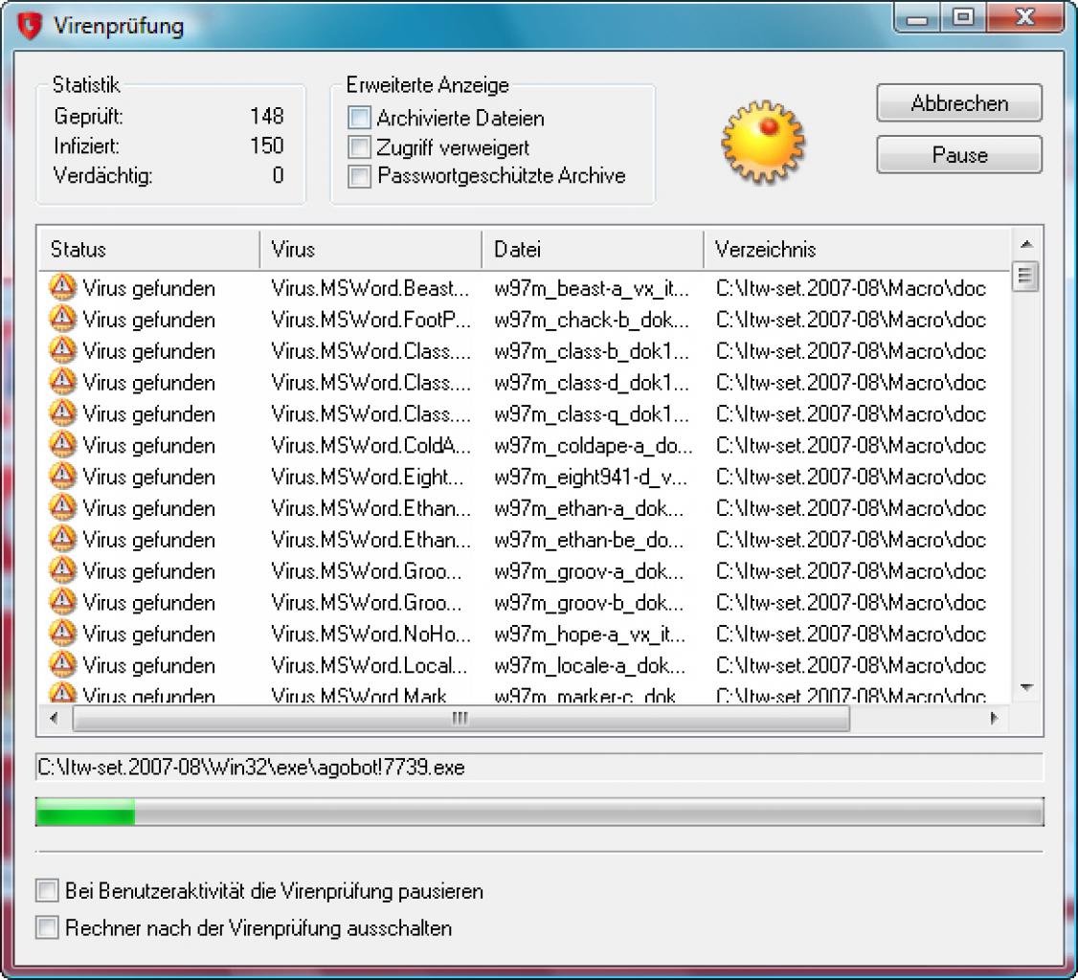
Task: Click the vertical scrollbar down arrow
Action: 1026,687
